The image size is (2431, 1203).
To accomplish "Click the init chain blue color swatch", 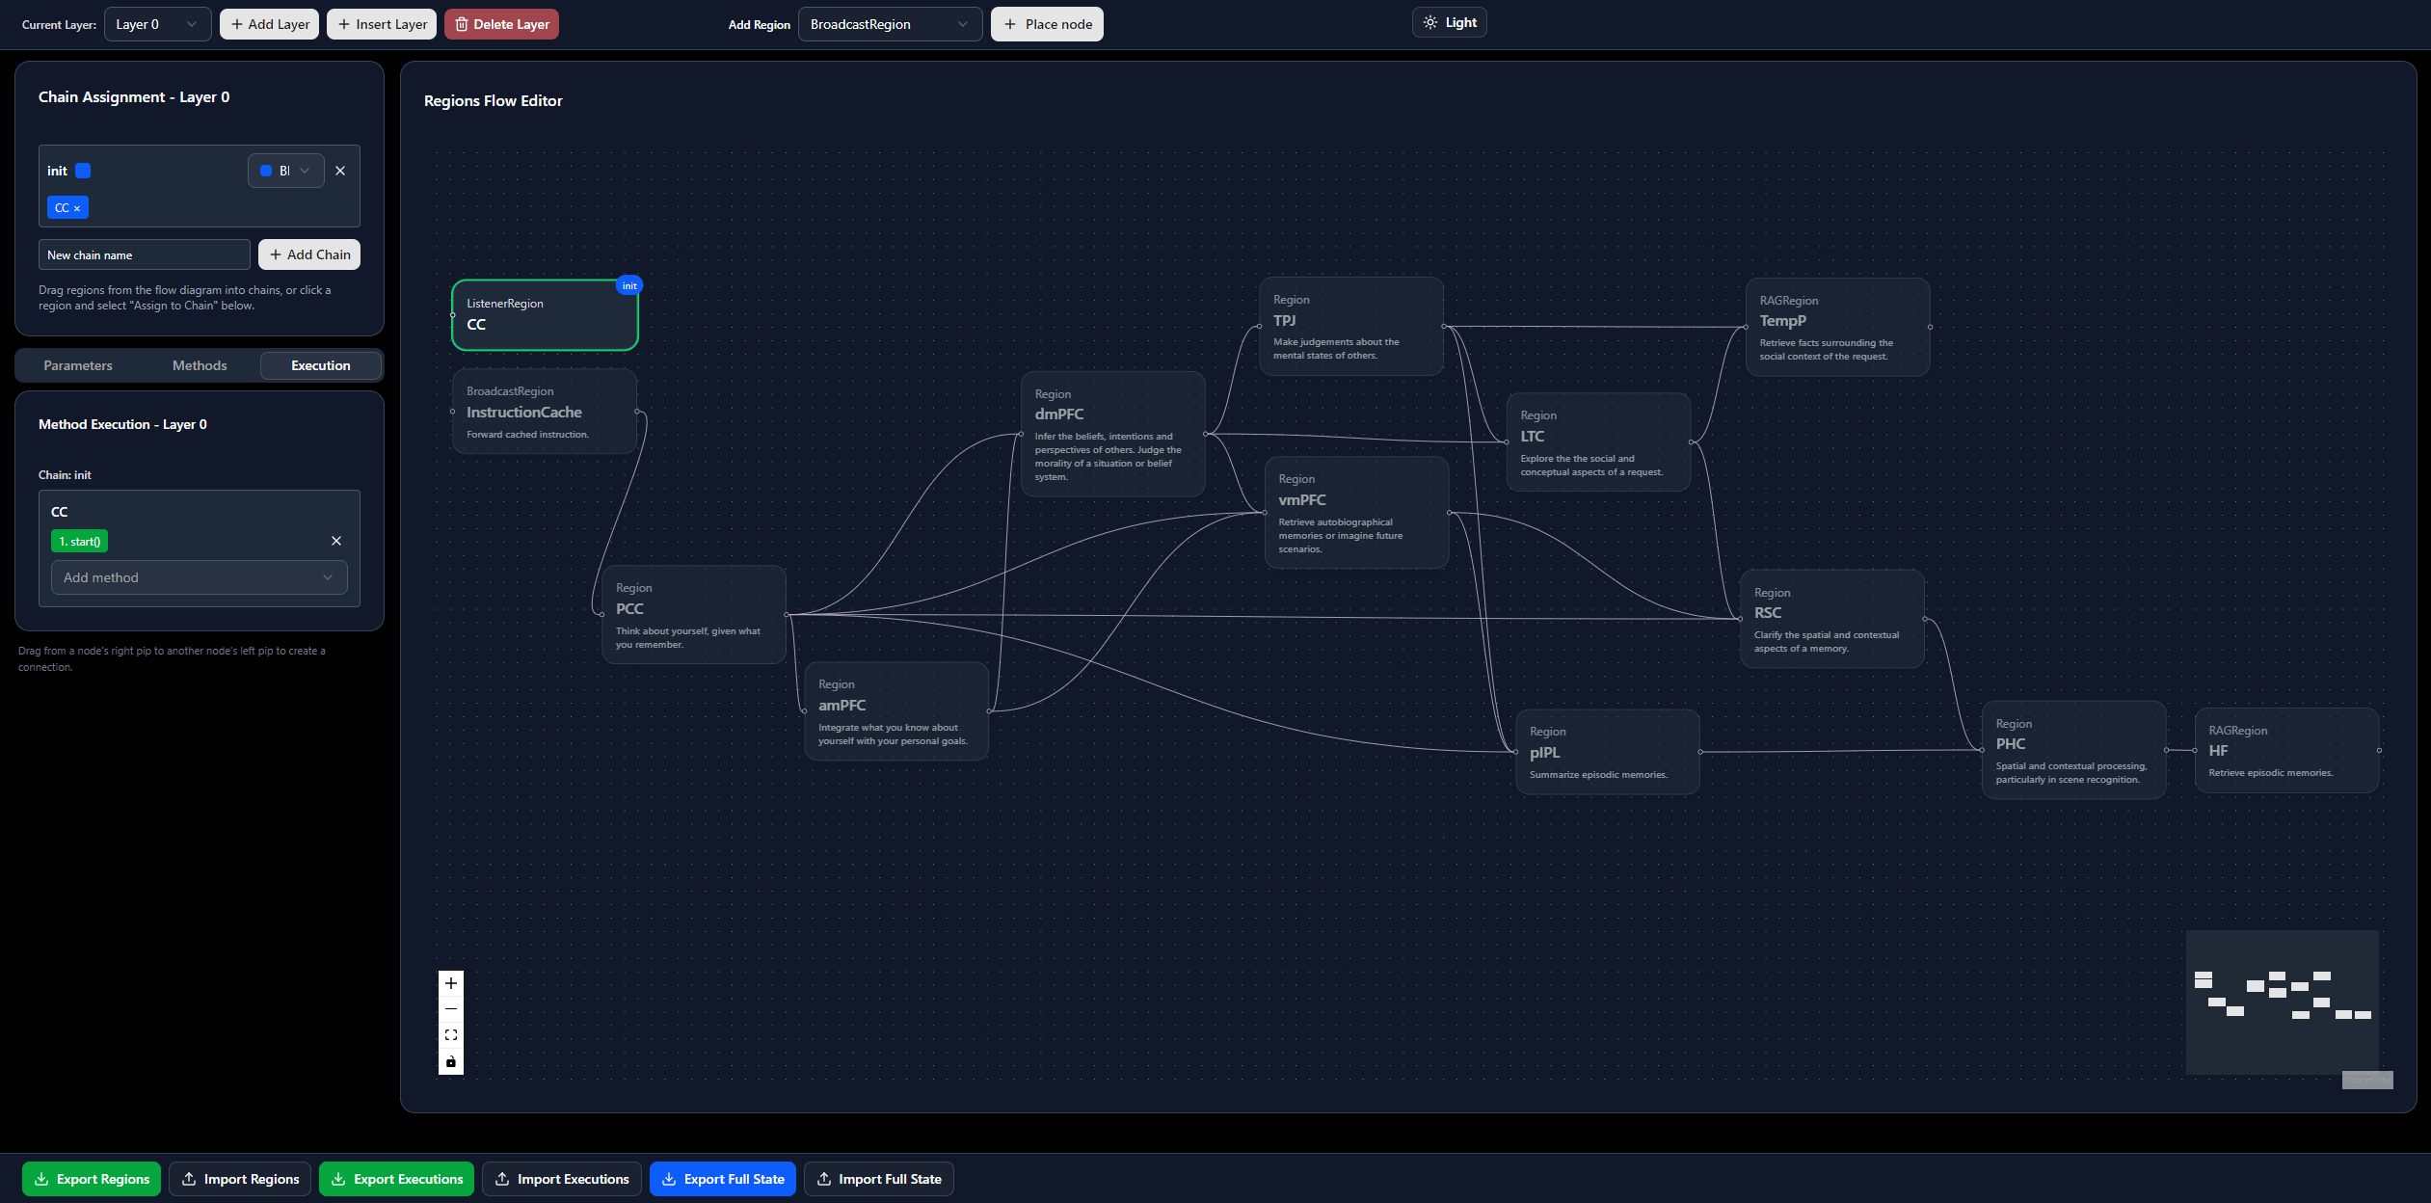I will click(83, 171).
